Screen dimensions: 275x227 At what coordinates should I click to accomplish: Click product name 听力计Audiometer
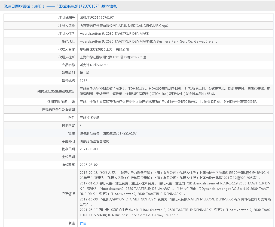[94, 65]
